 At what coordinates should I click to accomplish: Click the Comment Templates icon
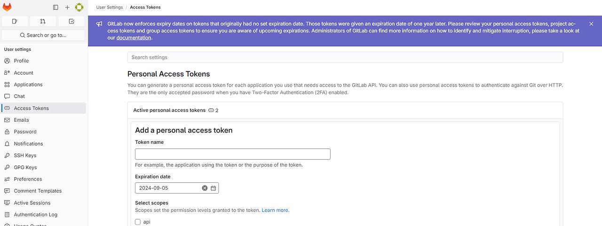(7, 191)
